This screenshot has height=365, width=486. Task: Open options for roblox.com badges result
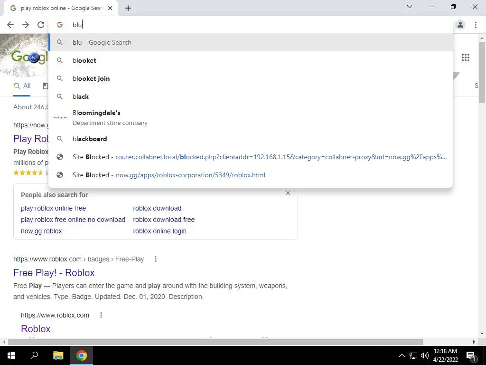click(x=156, y=259)
